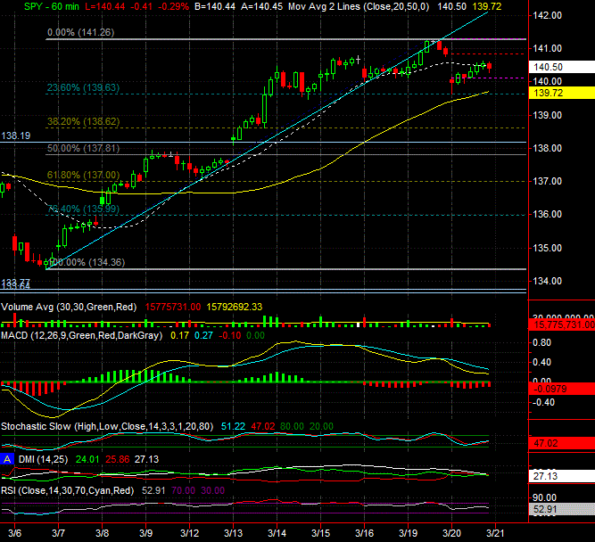Click the 141.00 price axis label
Image resolution: width=595 pixels, height=542 pixels.
[x=548, y=48]
